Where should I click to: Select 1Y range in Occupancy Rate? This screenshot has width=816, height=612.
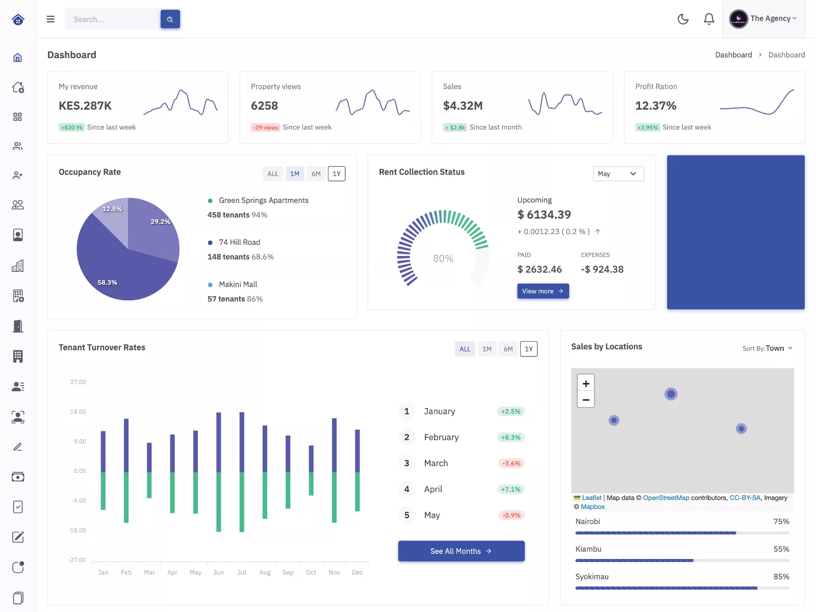click(x=337, y=174)
